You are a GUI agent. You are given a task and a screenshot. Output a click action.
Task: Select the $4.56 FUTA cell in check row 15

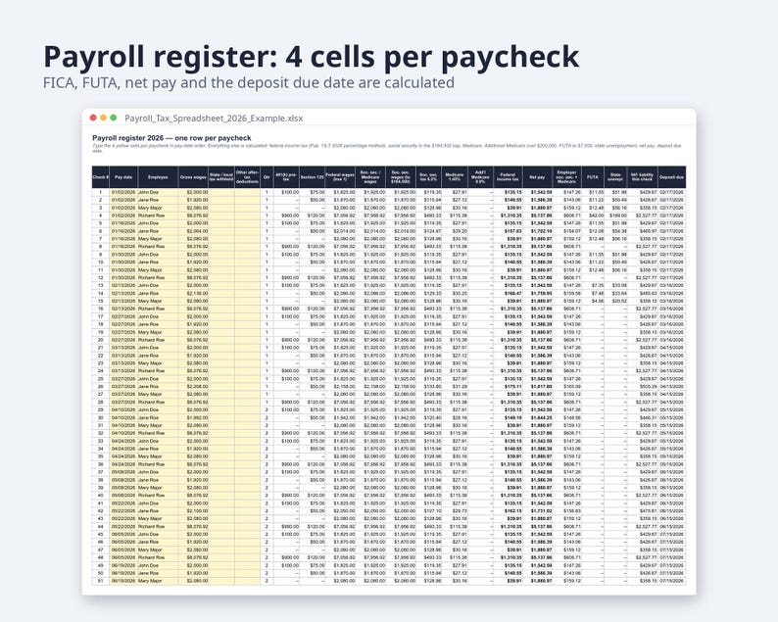[x=593, y=301]
